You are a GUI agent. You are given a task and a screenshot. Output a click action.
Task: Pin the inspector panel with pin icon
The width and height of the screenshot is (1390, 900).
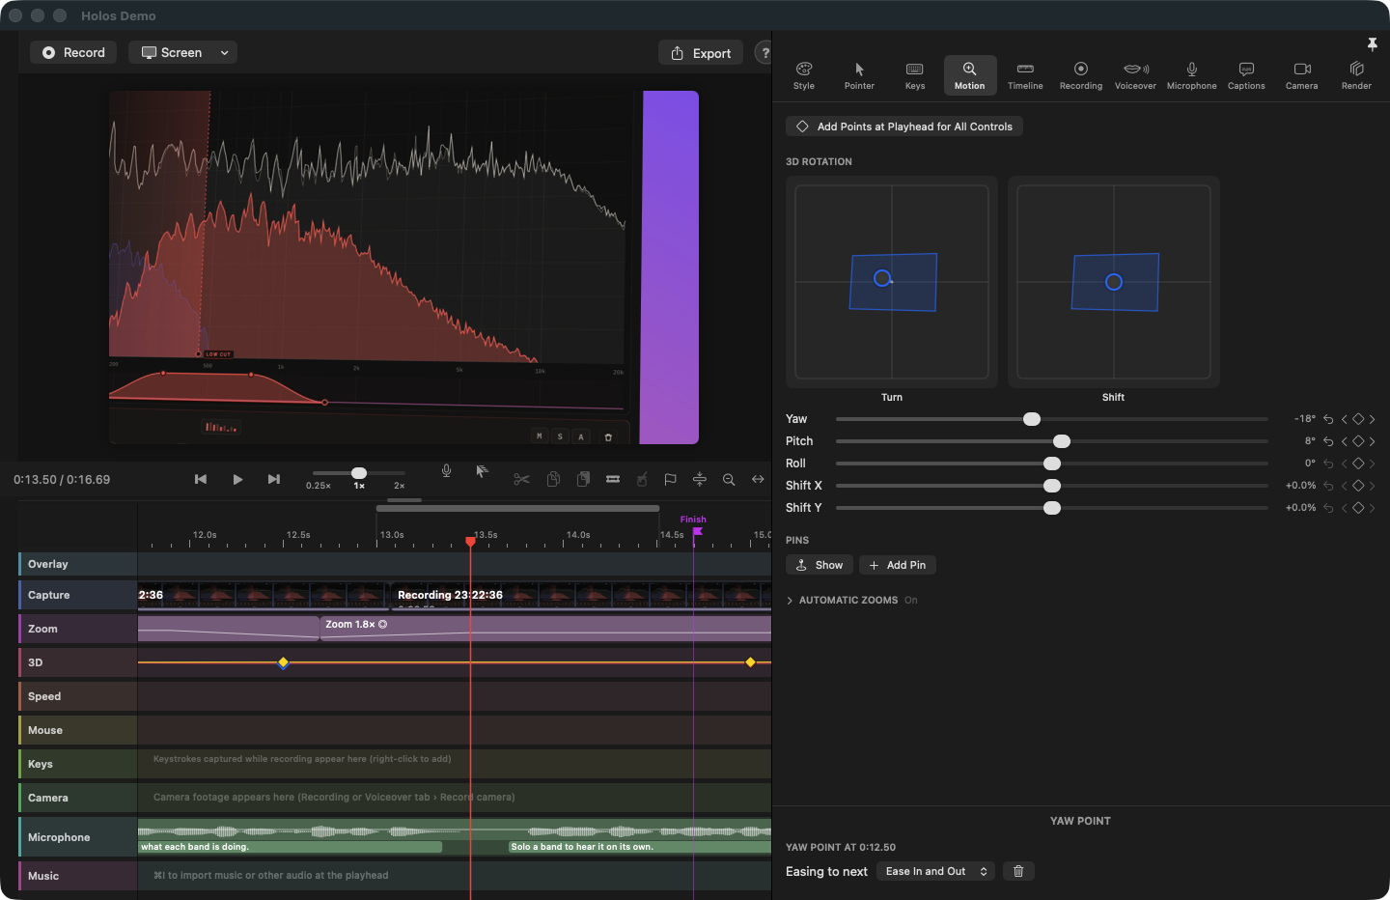[x=1372, y=44]
